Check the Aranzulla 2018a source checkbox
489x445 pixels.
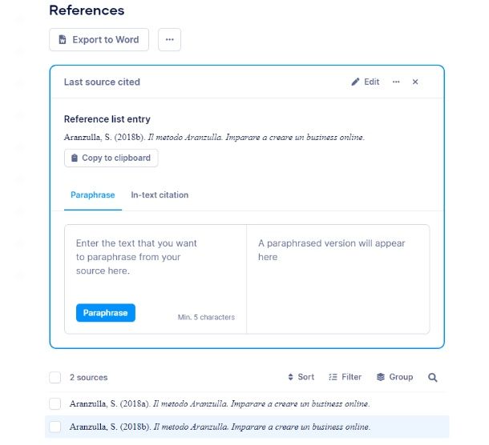(x=55, y=403)
